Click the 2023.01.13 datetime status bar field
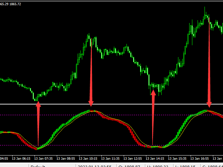The height and width of the screenshot is (167, 223). coord(96,166)
